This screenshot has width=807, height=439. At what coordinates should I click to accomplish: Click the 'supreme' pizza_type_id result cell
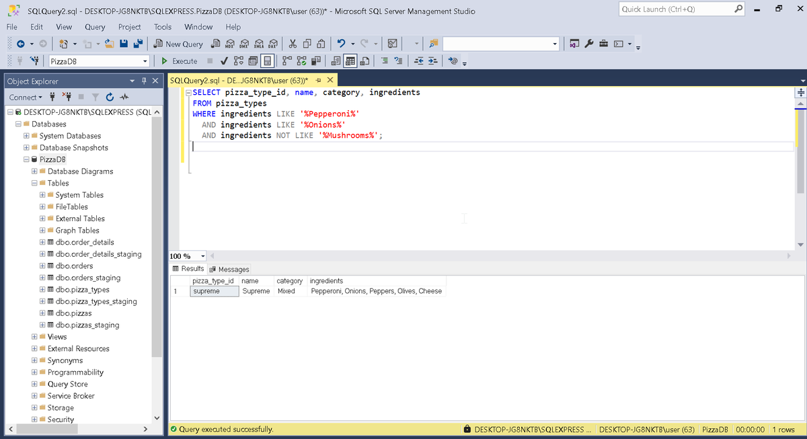click(215, 291)
